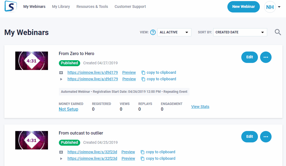The image size is (286, 166).
Task: Click the REPLAYS stat label
Action: click(145, 104)
